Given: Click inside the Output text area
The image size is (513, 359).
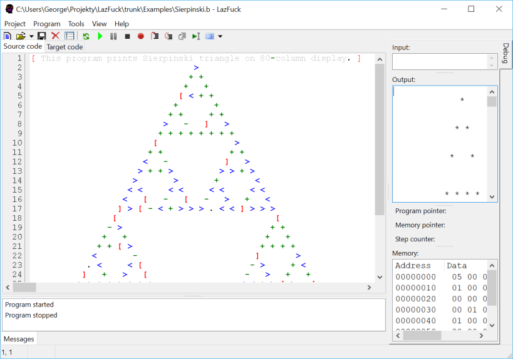Looking at the screenshot, I should point(440,144).
